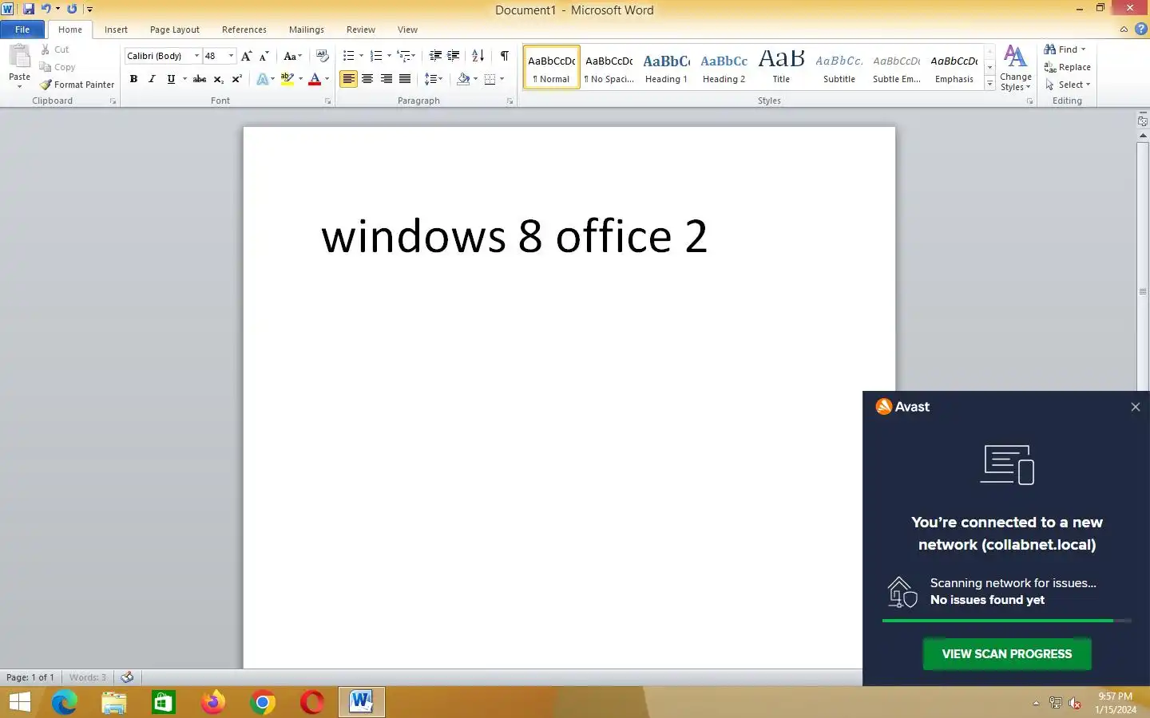1150x718 pixels.
Task: Click the vertical scrollbar up arrow
Action: [x=1143, y=136]
